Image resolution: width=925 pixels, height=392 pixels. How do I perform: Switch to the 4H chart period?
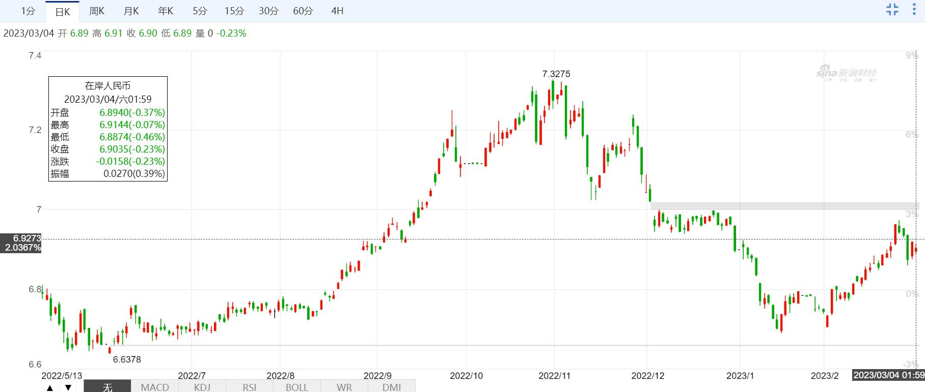point(337,11)
